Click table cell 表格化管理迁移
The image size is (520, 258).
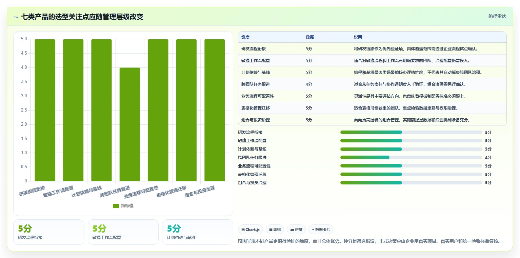(x=256, y=108)
